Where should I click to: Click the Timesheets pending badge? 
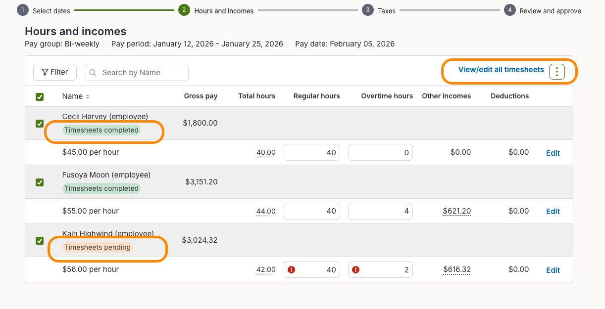click(x=98, y=247)
